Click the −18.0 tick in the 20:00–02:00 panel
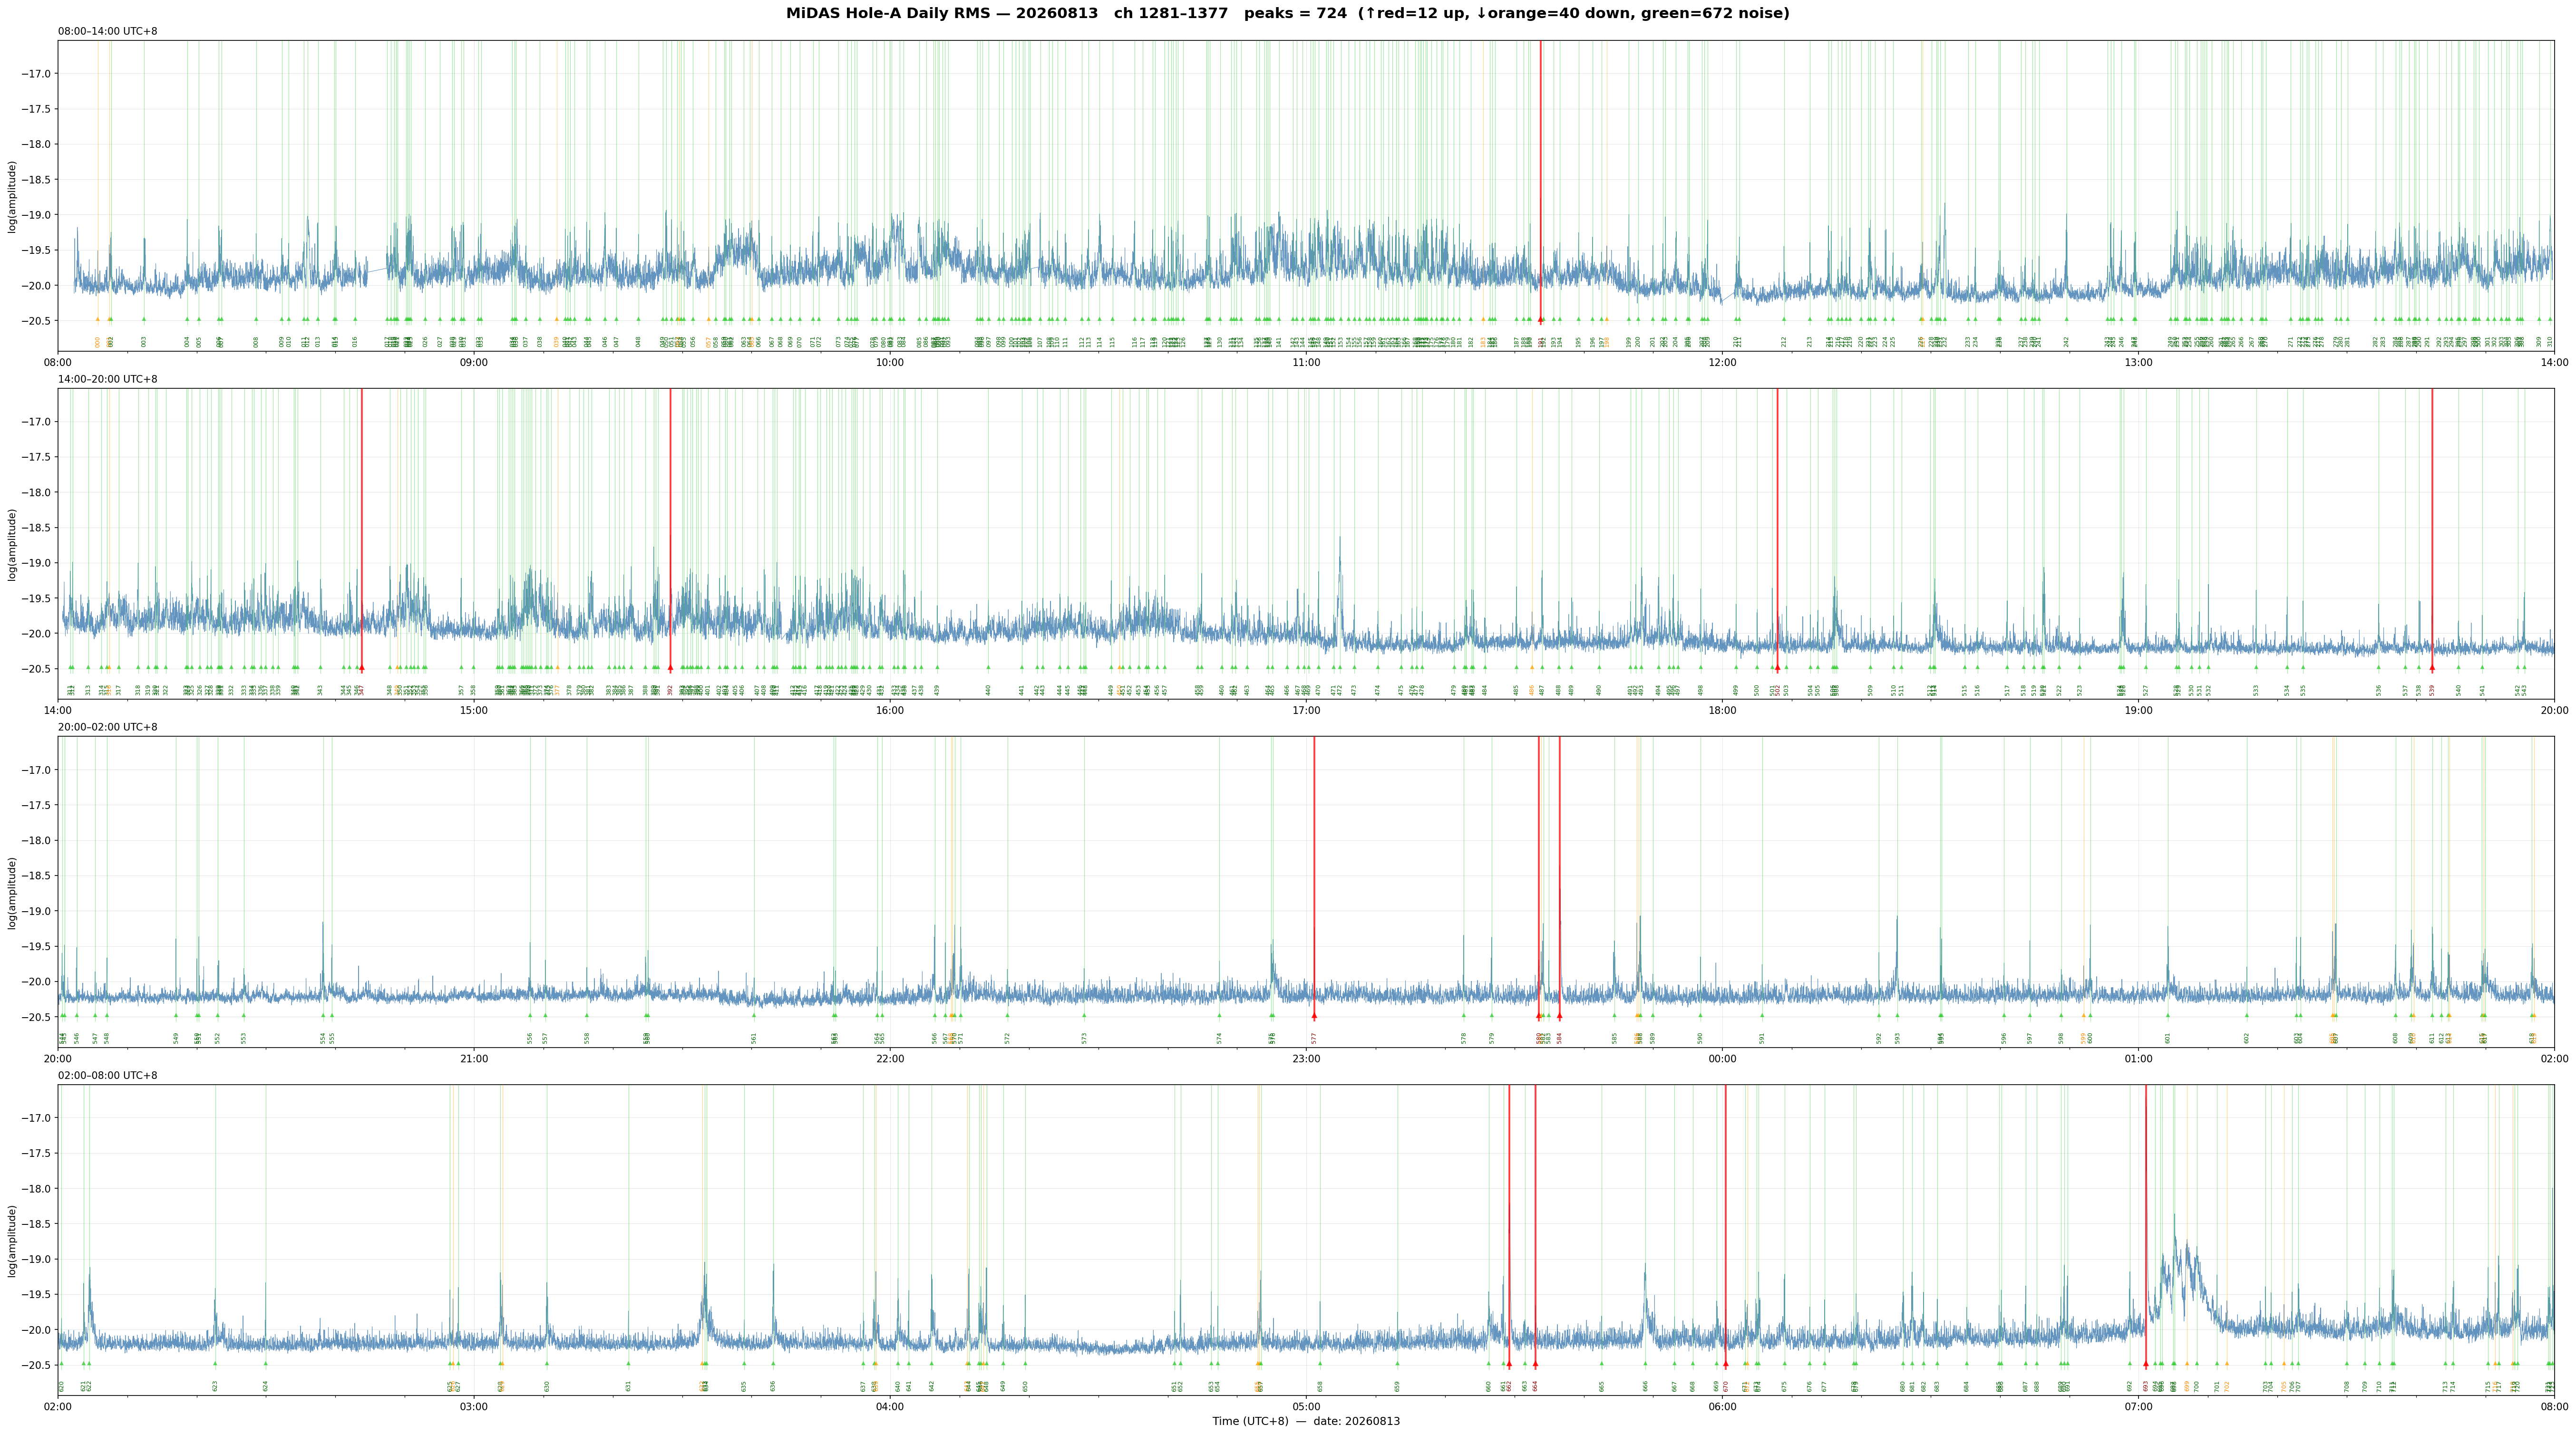This screenshot has width=2576, height=1434. click(36, 840)
